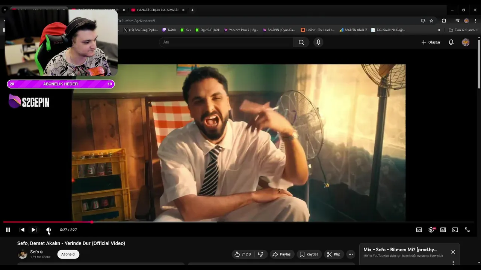Bookmark this page with the star
Screen dimensions: 481x270
click(431, 21)
